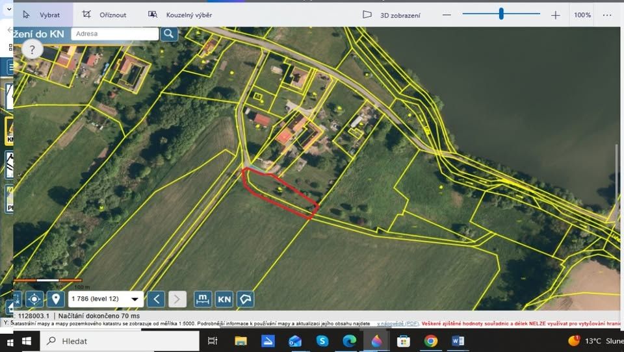
Task: Open Outlook from the taskbar
Action: [x=295, y=341]
